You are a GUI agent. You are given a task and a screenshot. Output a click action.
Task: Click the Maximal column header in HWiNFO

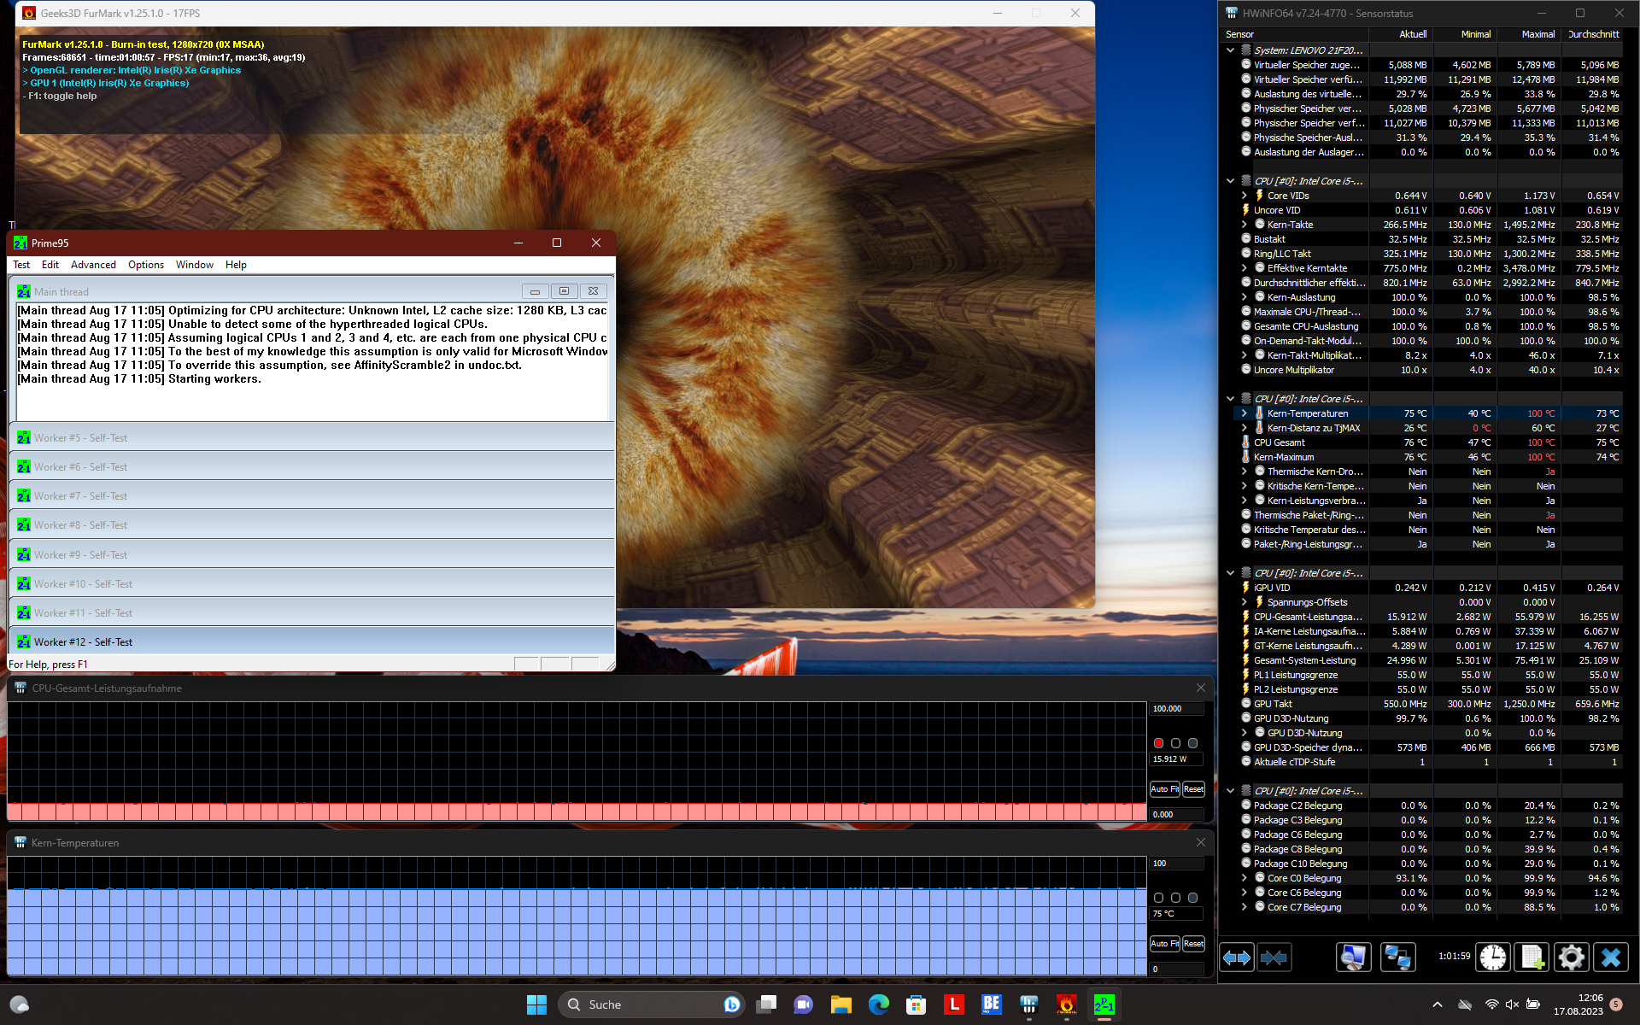[x=1529, y=34]
